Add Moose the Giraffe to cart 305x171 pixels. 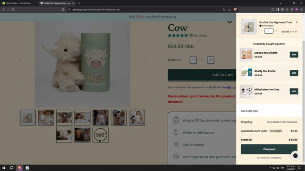(x=294, y=55)
